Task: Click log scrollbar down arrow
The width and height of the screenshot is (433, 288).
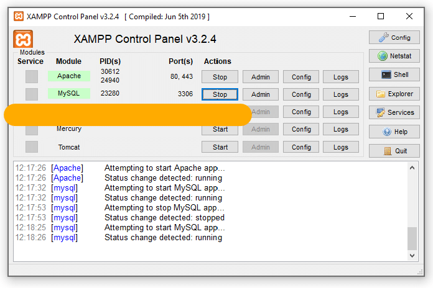Action: click(412, 256)
